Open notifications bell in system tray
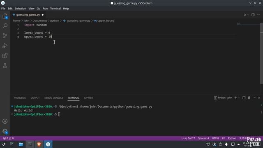Image resolution: width=263 pixels, height=148 pixels. point(208,144)
